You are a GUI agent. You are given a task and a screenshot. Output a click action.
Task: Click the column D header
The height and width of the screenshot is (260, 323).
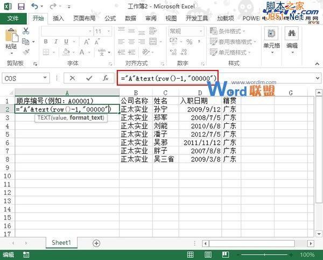pos(200,93)
